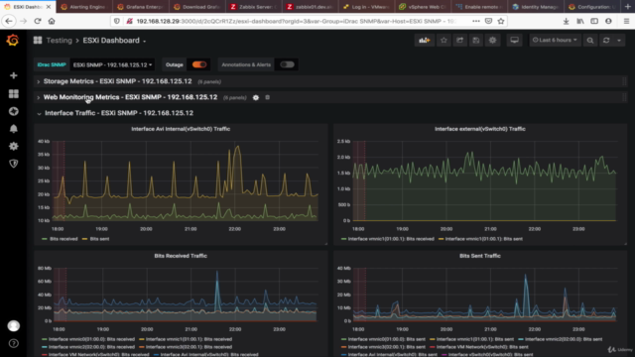The width and height of the screenshot is (635, 357).
Task: Bookmark this page with the star icon
Action: [501, 21]
